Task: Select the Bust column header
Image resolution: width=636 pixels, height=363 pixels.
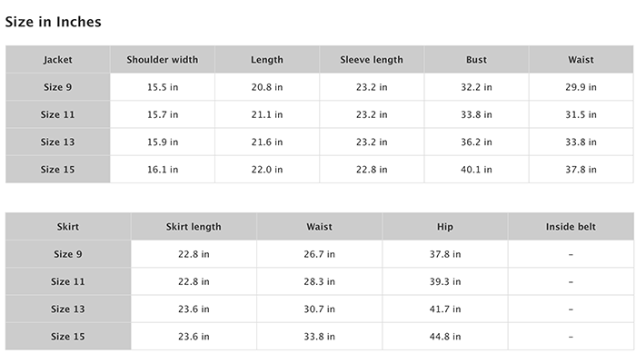Action: pyautogui.click(x=476, y=60)
